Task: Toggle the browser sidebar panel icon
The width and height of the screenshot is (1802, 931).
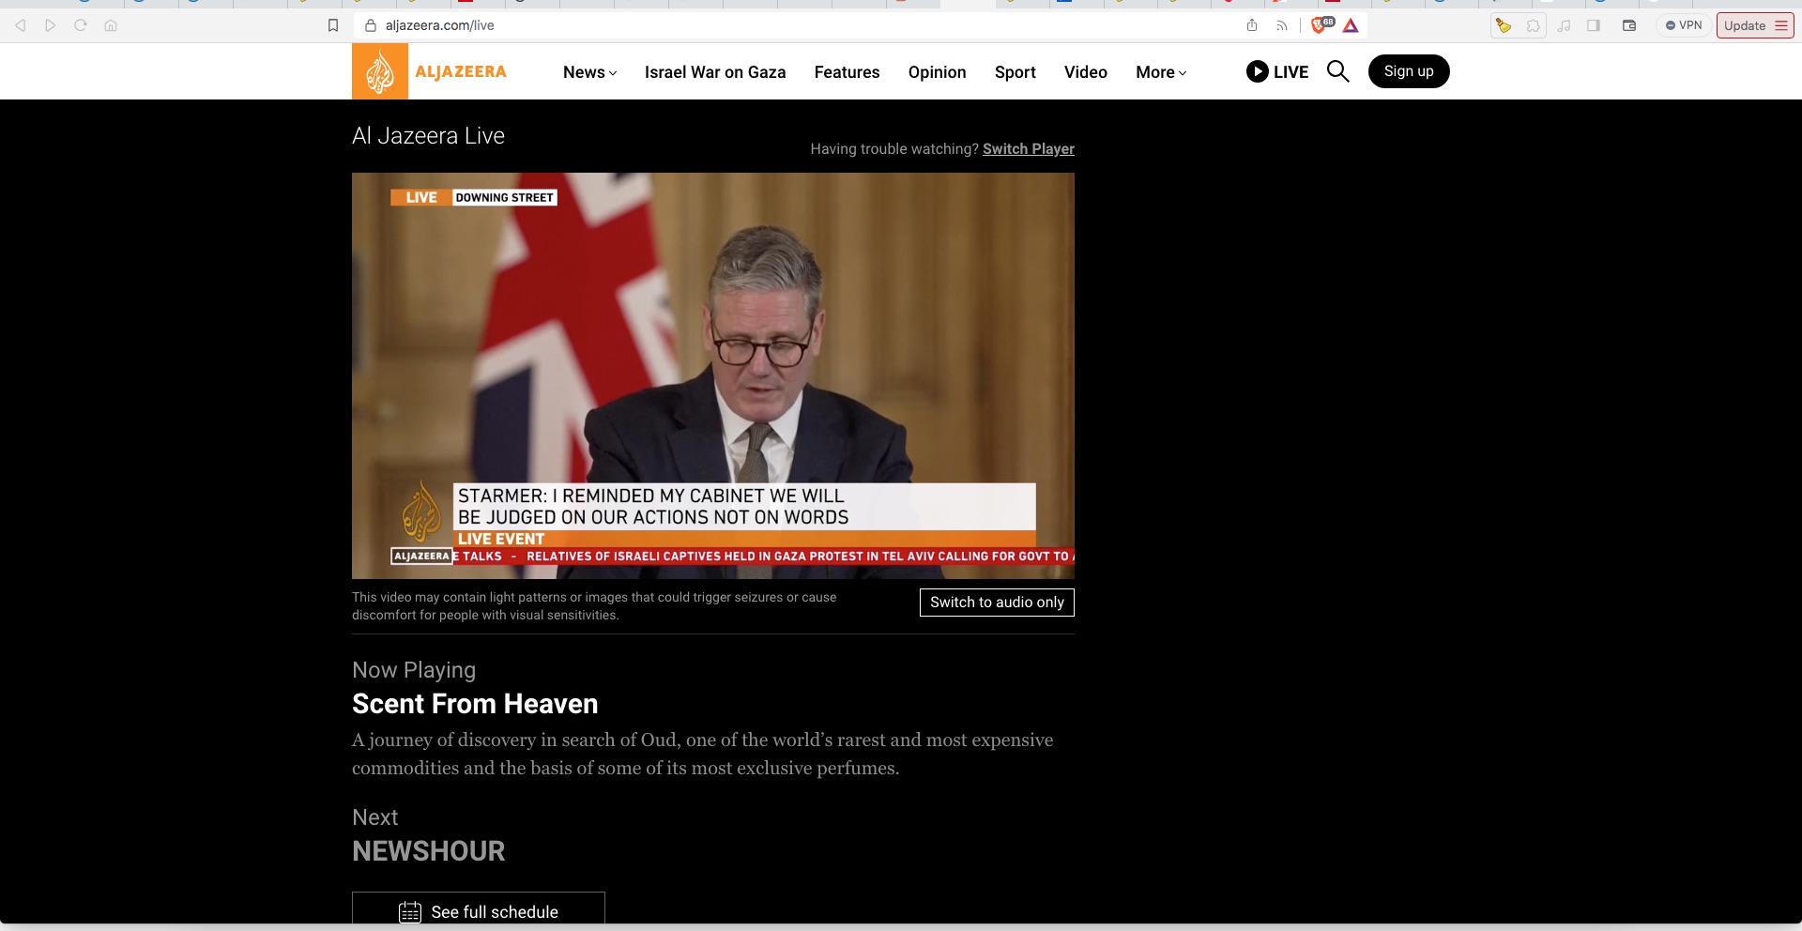Action: [x=1594, y=25]
